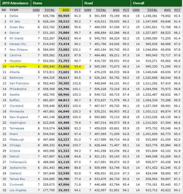The image size is (183, 194).
Task: Sort by Road TOTAL column header
Action: [101, 10]
